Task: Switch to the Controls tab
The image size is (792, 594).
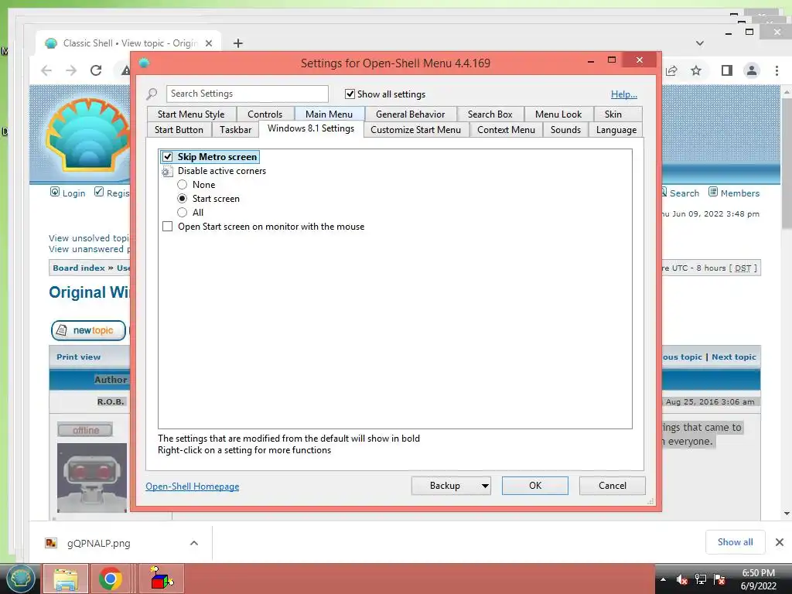Action: [265, 114]
